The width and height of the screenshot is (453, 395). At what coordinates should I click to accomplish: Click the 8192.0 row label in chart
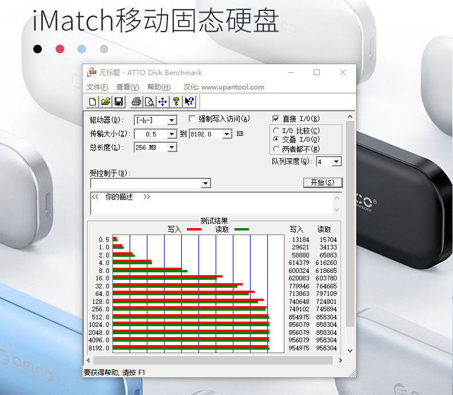tap(99, 348)
